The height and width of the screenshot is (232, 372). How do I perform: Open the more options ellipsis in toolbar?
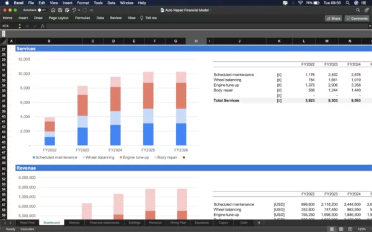92,10
